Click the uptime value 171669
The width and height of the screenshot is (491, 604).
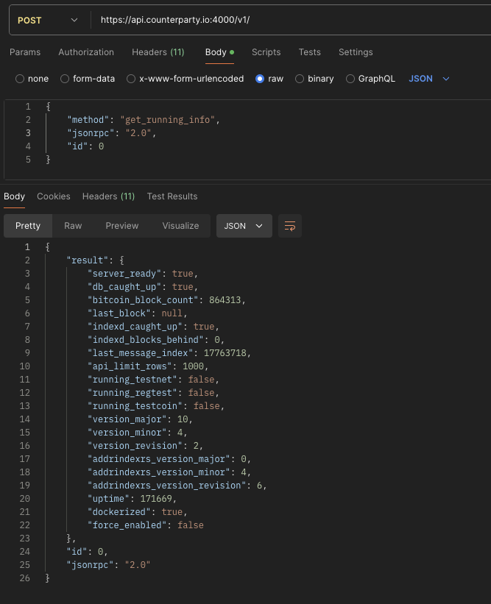click(x=156, y=499)
